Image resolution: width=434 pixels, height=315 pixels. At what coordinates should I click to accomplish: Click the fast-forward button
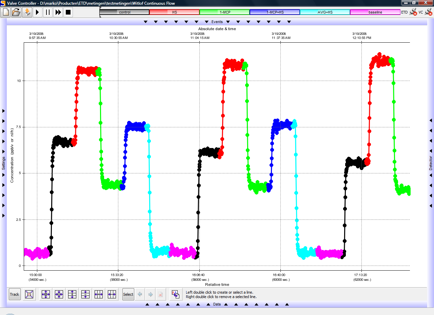[58, 12]
